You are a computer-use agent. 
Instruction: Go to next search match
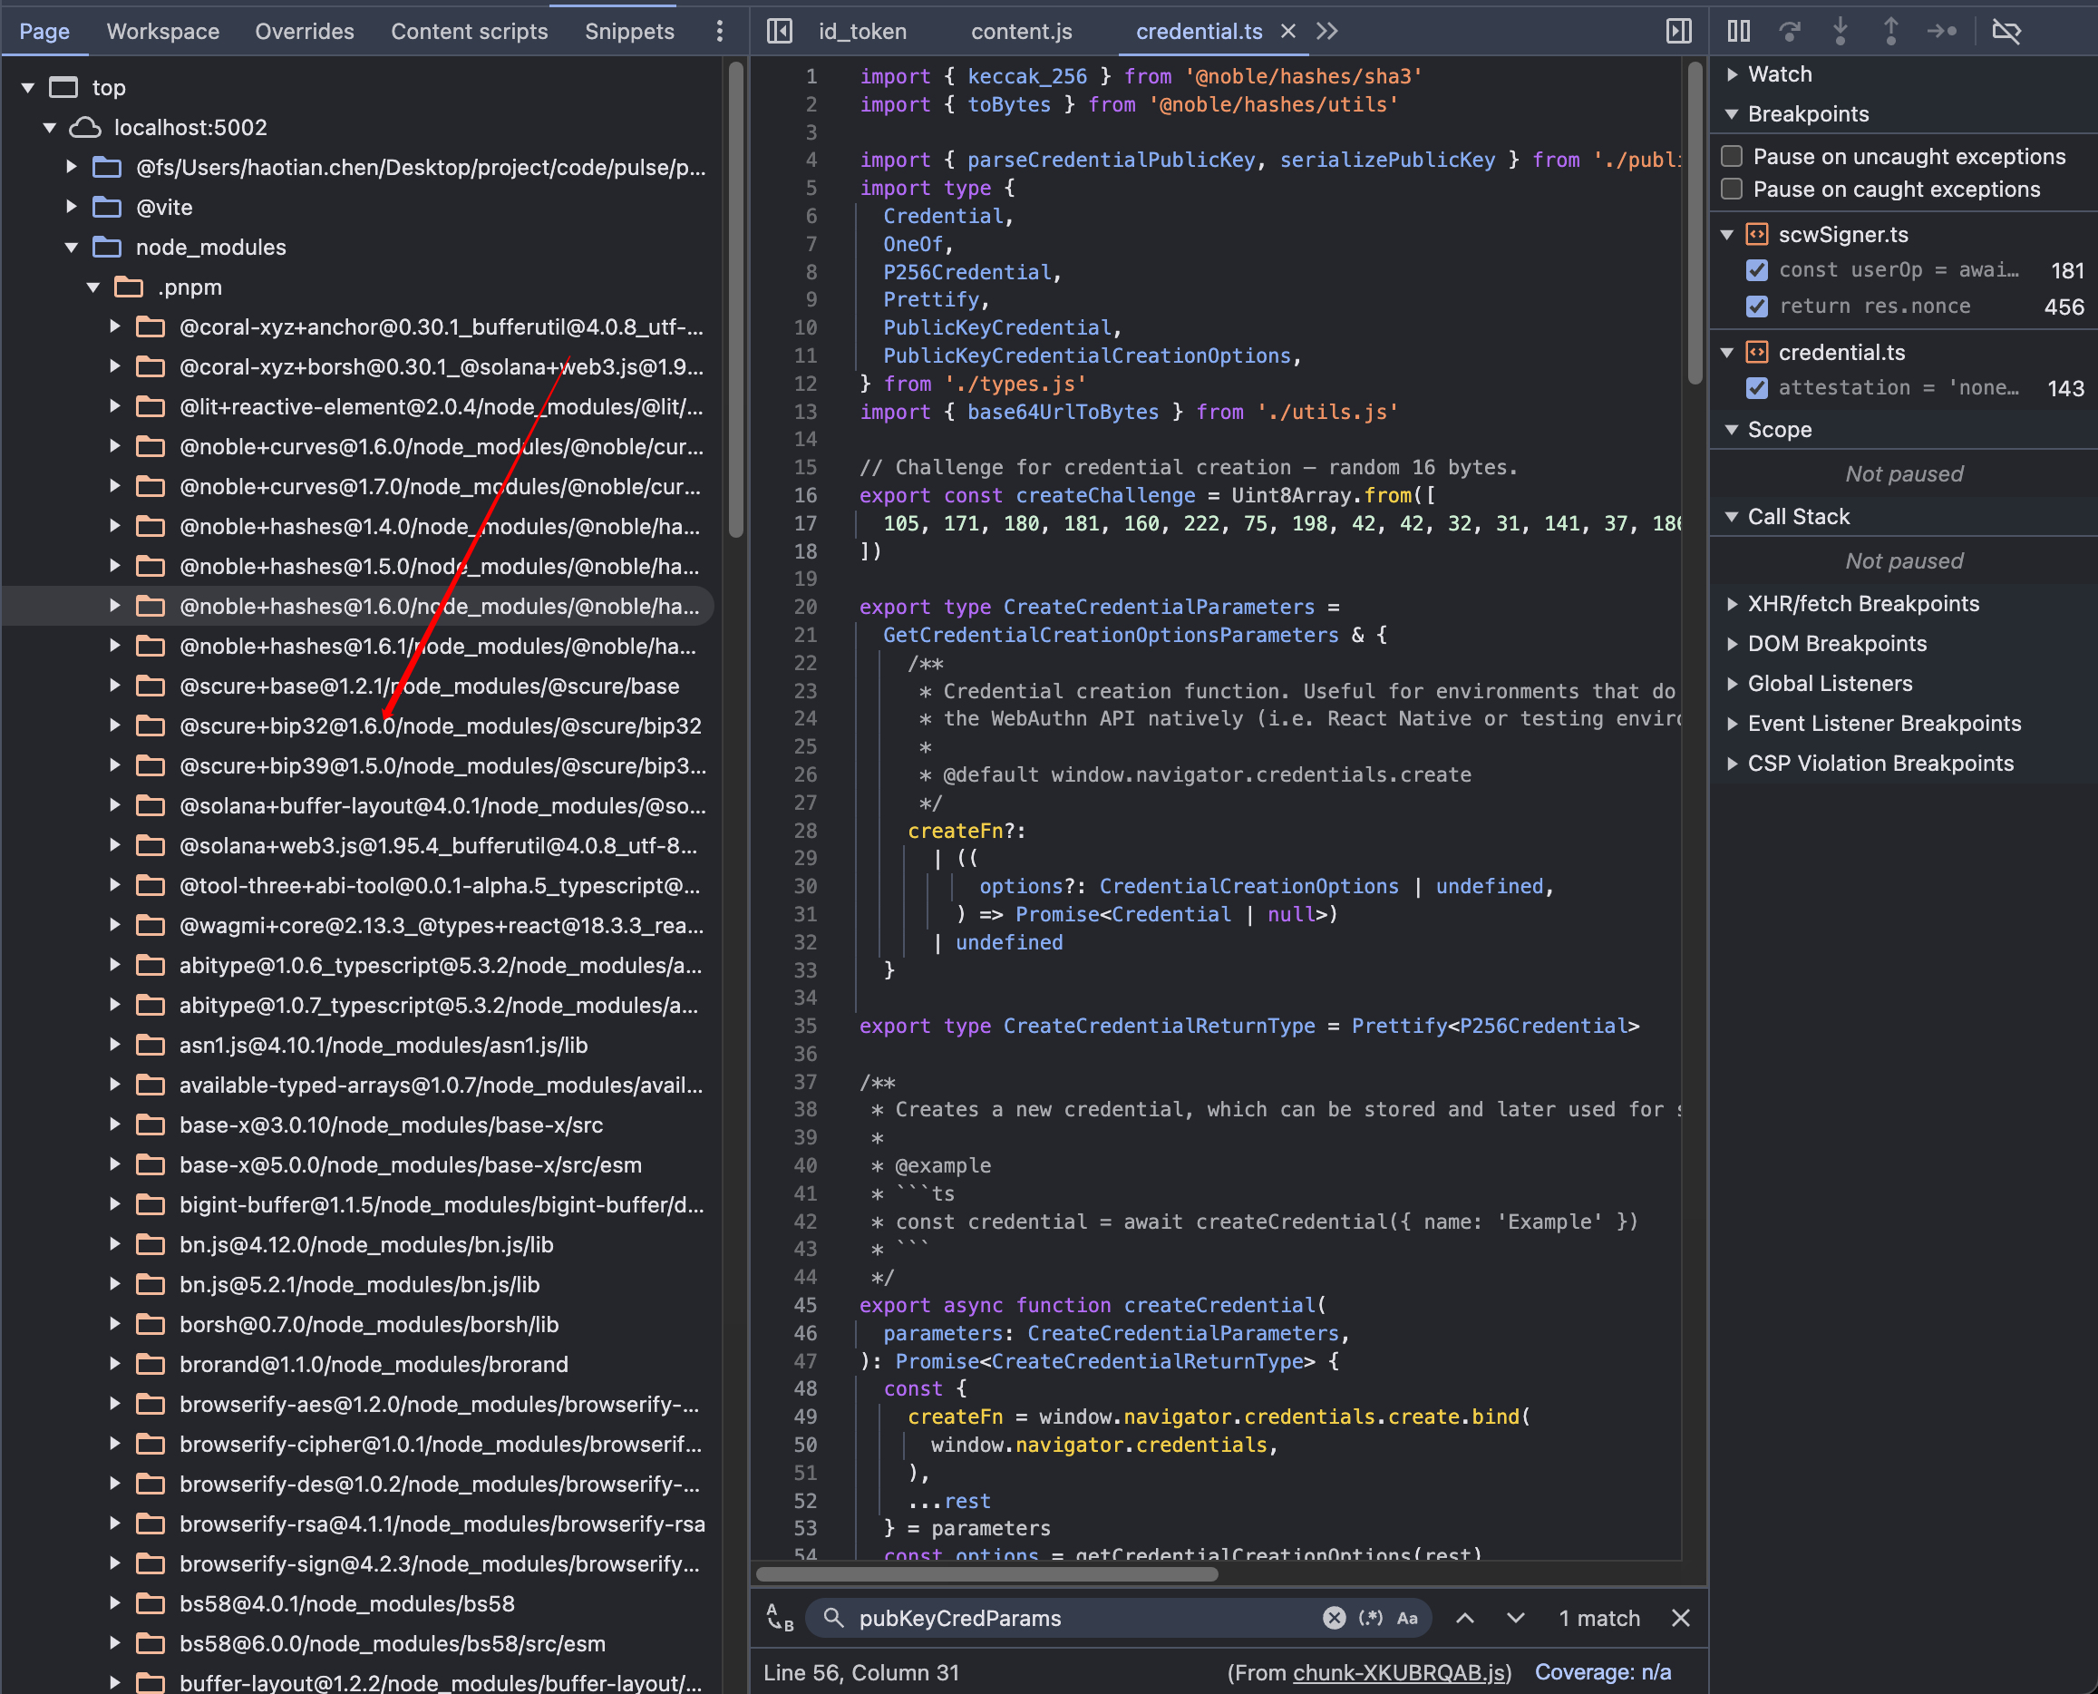[1516, 1618]
